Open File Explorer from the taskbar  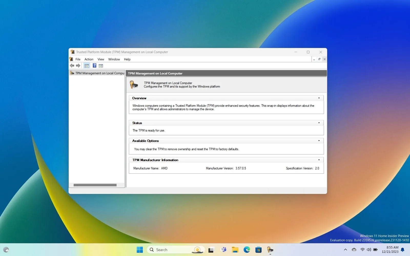pos(235,250)
